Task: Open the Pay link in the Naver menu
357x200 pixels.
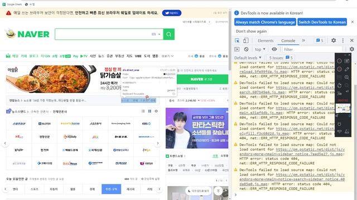Action: [76, 56]
